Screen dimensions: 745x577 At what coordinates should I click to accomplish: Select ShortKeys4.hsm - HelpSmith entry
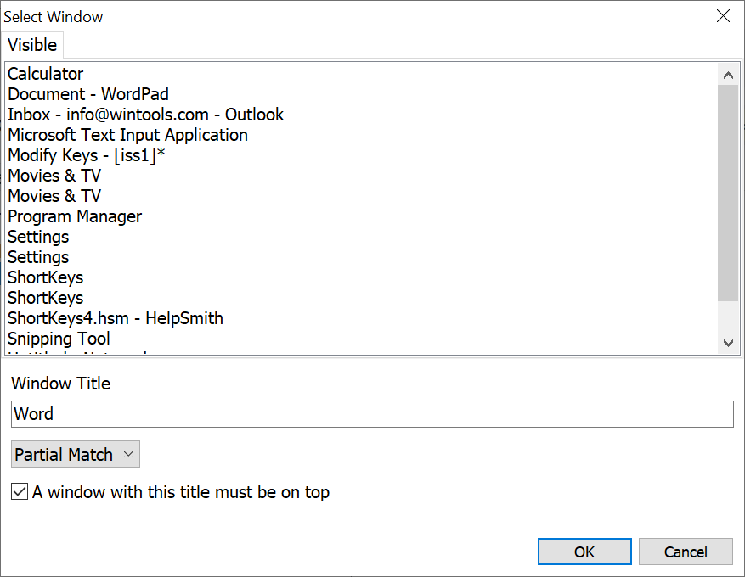click(116, 318)
